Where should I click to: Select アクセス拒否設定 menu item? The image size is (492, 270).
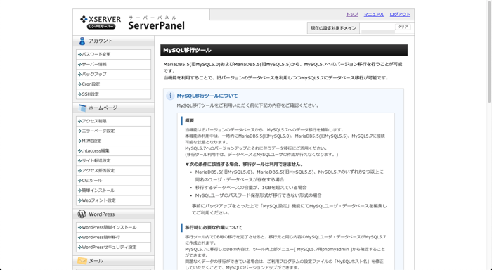[x=113, y=170]
